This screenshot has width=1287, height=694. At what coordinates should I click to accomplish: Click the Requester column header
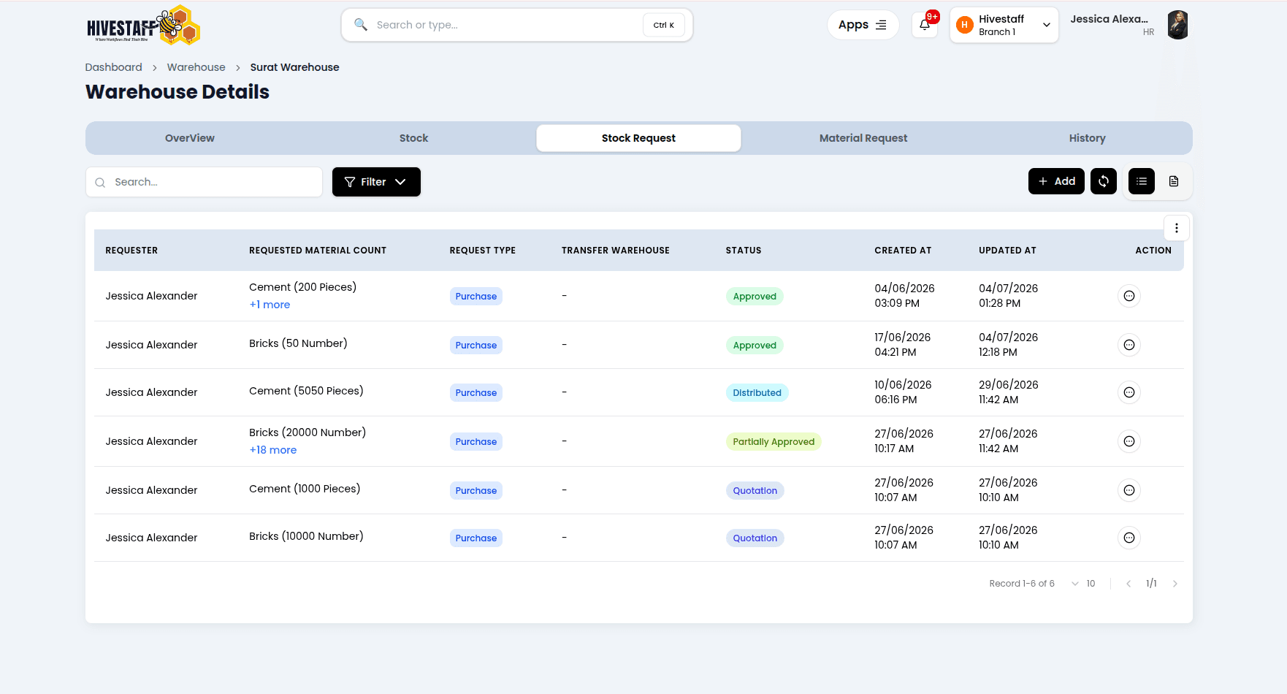131,251
